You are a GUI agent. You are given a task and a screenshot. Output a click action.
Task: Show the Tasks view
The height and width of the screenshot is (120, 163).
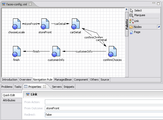(x=18, y=87)
